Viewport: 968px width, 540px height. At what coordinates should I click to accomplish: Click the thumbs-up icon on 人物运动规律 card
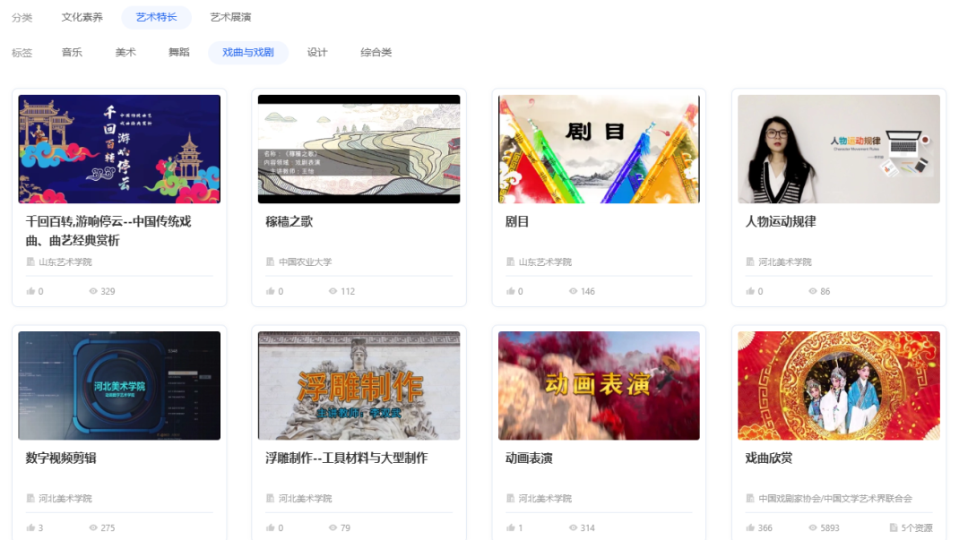pos(750,290)
